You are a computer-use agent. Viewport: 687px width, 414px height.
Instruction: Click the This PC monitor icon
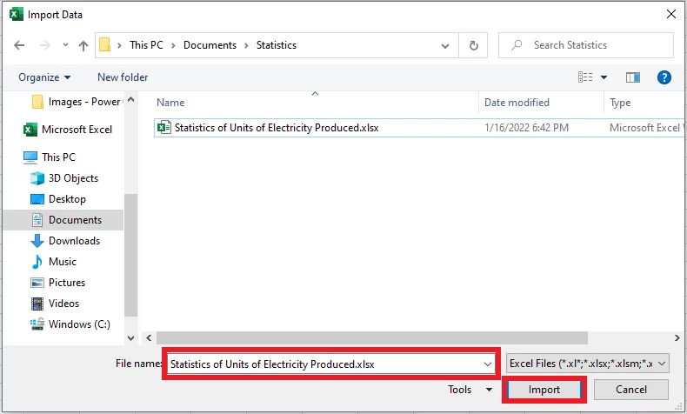click(x=30, y=157)
